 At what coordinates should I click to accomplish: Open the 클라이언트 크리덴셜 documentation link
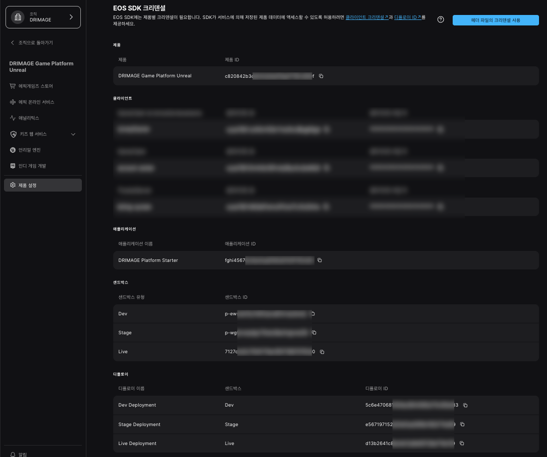(x=367, y=17)
